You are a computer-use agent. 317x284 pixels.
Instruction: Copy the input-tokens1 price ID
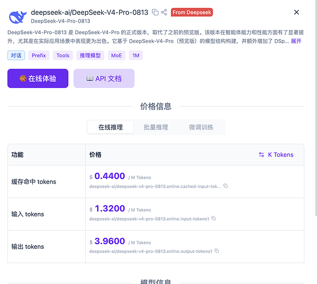(x=214, y=218)
